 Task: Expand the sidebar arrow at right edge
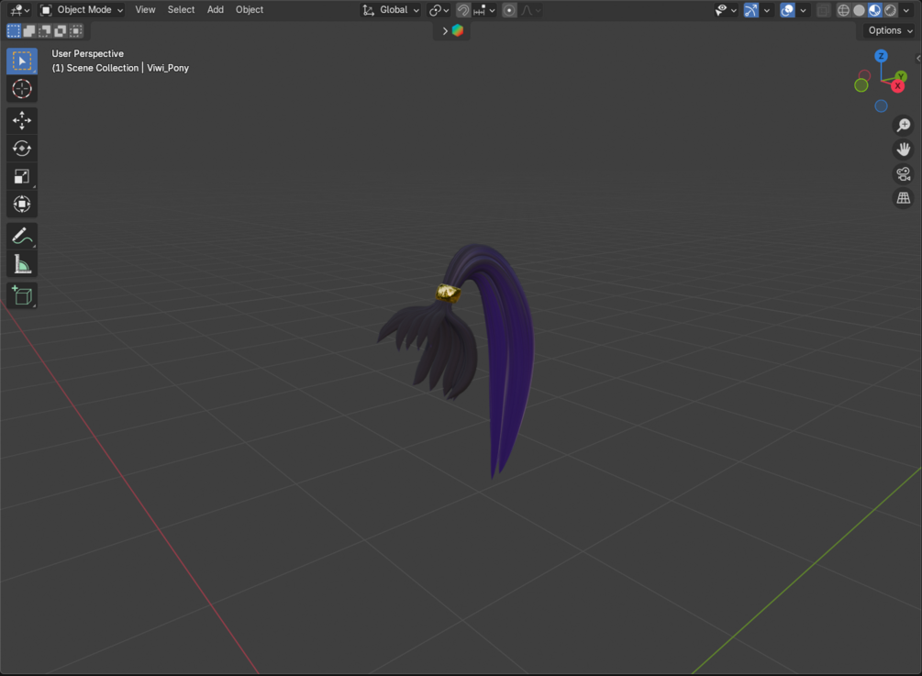point(918,58)
